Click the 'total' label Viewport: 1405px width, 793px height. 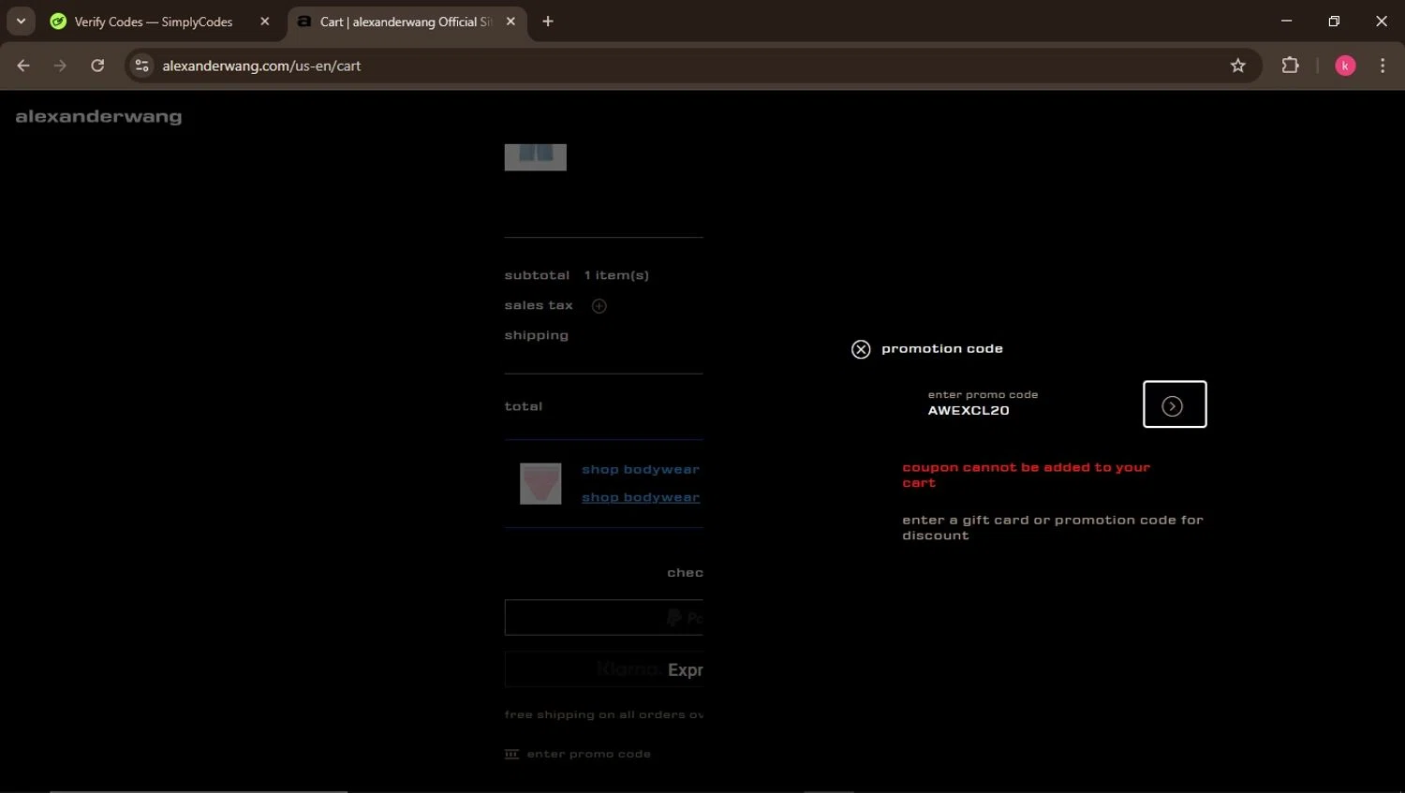524,406
